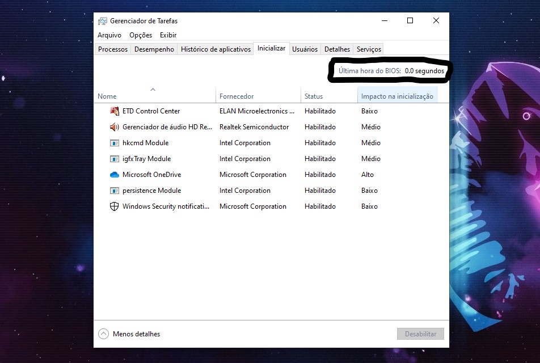Click the Windows Security shield icon

(115, 206)
